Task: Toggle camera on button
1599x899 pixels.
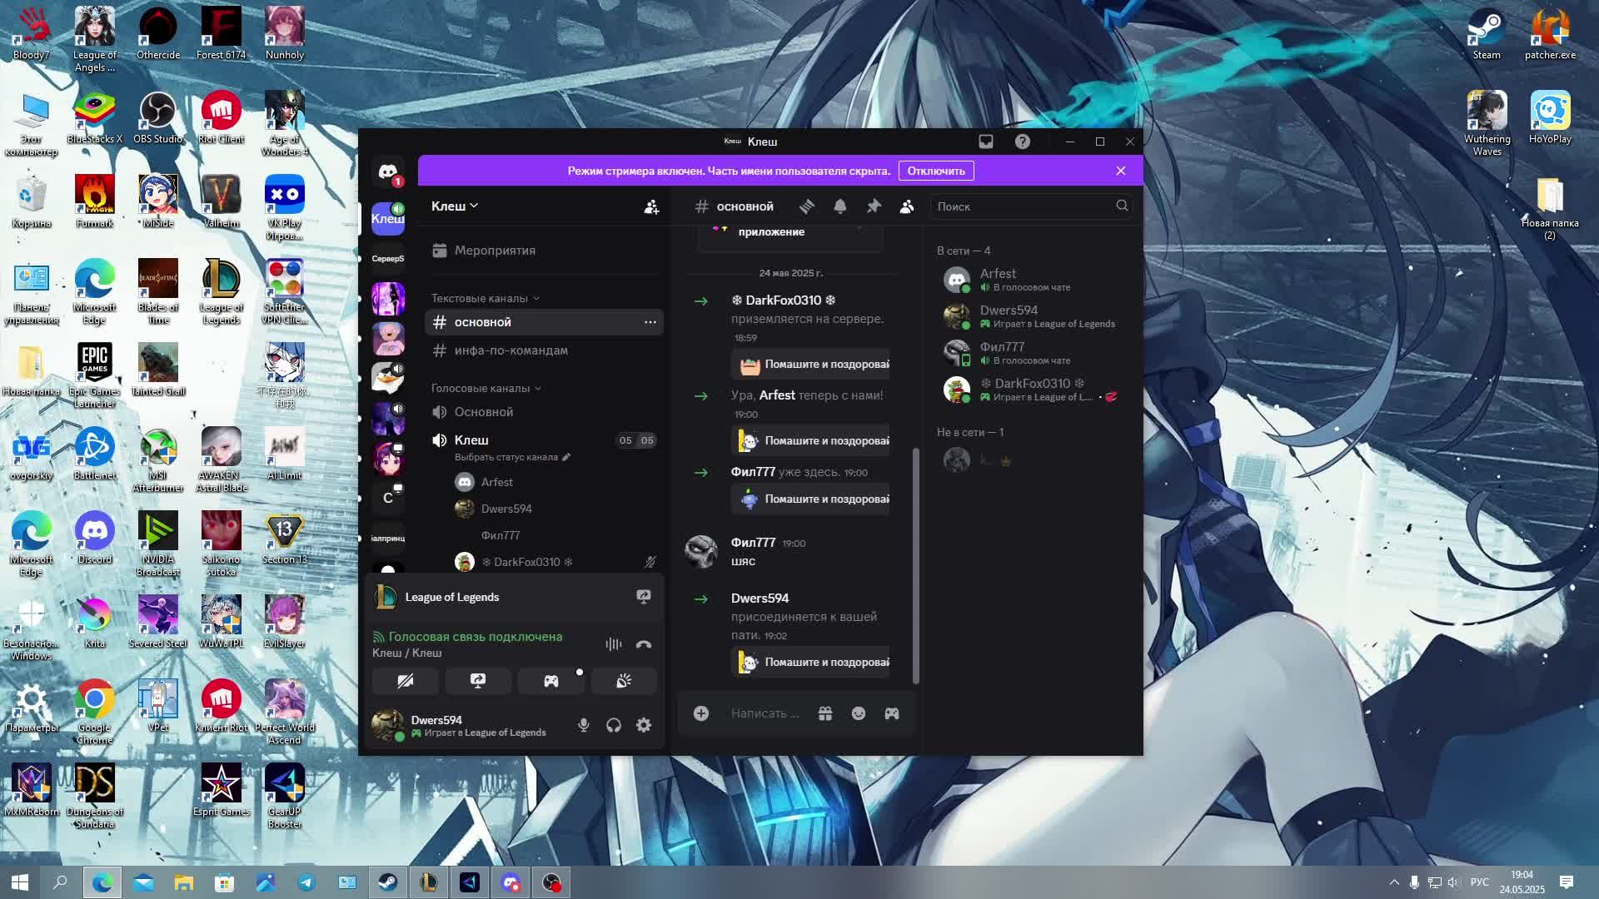Action: tap(405, 681)
